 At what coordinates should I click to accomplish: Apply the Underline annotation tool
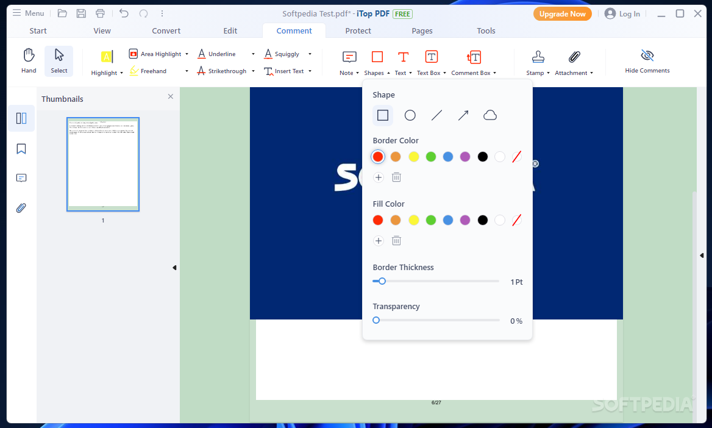point(216,54)
